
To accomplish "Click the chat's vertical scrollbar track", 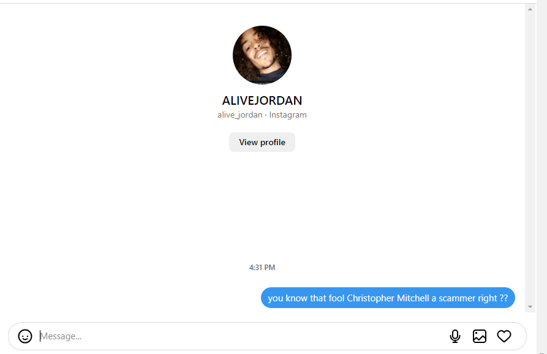I will pyautogui.click(x=530, y=158).
